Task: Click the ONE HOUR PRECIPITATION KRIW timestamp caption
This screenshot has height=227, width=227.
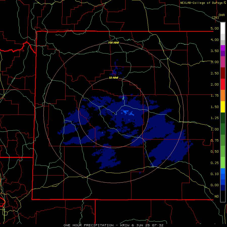Action: (x=113, y=225)
